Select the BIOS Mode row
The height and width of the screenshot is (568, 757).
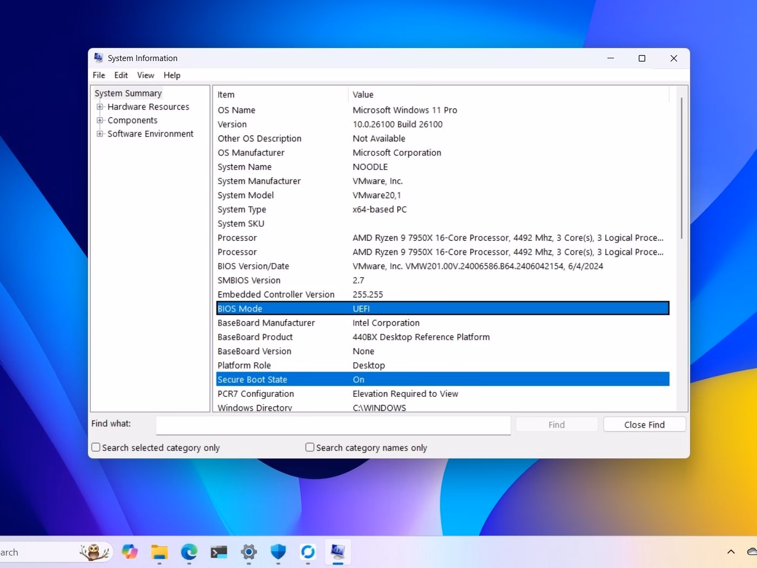tap(443, 308)
